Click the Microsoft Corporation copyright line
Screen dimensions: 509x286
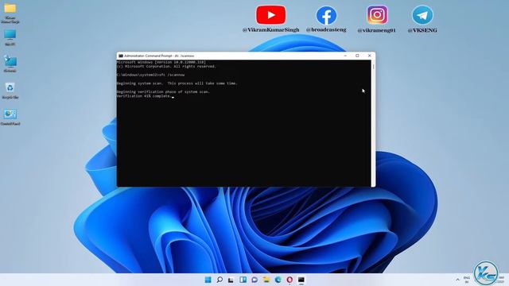click(x=166, y=66)
